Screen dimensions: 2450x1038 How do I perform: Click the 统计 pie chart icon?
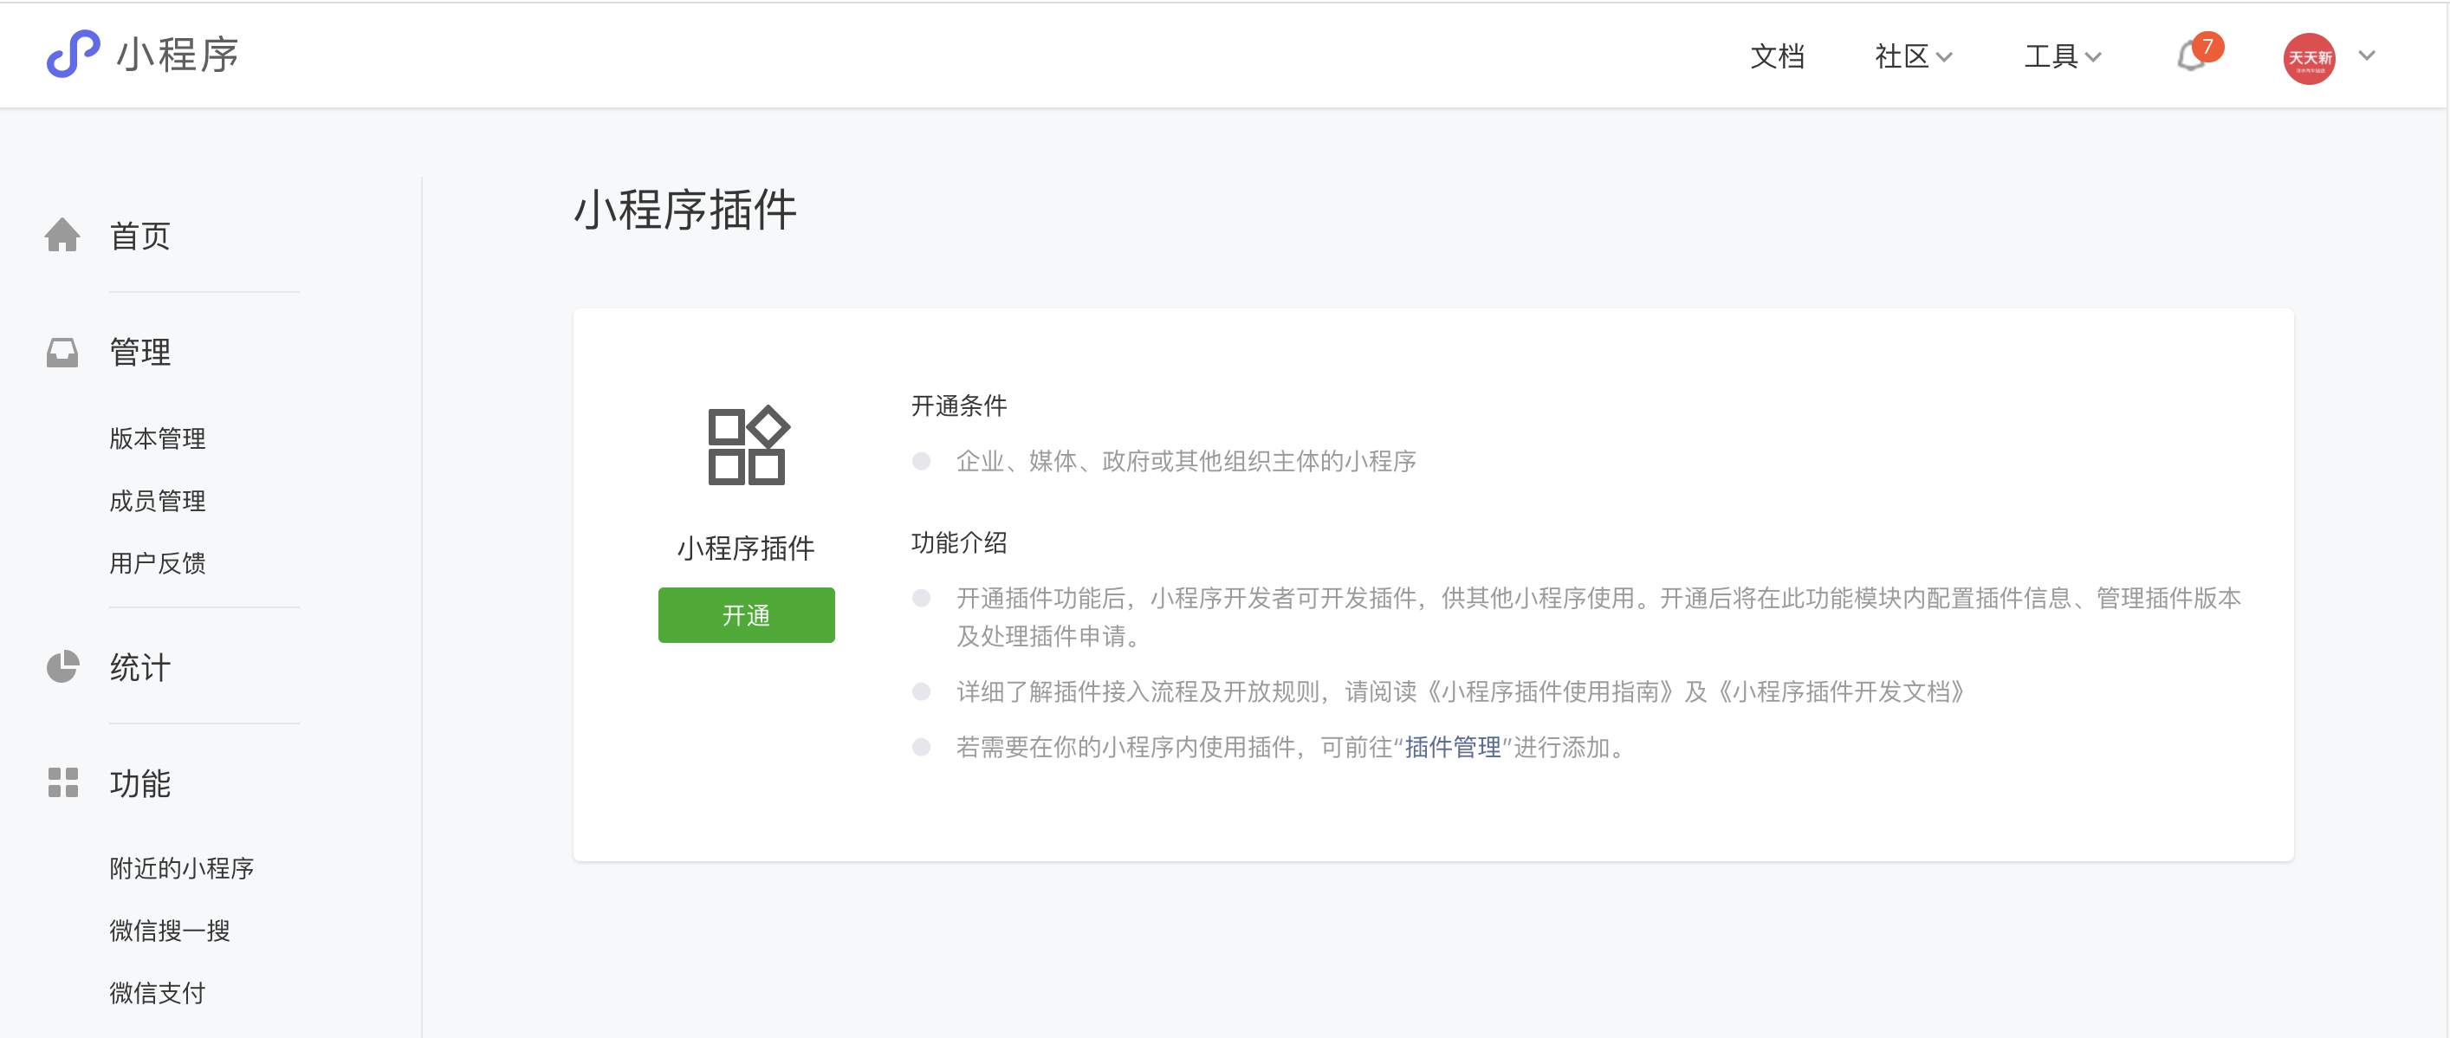click(x=62, y=667)
